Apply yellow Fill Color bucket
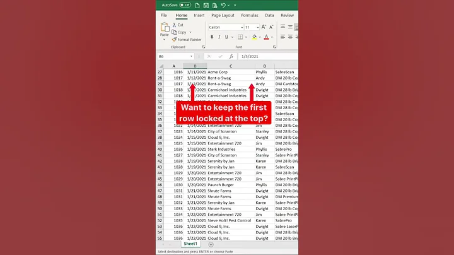The height and width of the screenshot is (255, 454). click(x=254, y=37)
